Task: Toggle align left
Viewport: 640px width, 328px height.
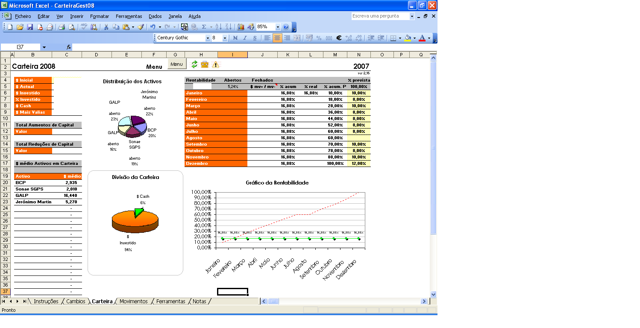Action: [267, 38]
